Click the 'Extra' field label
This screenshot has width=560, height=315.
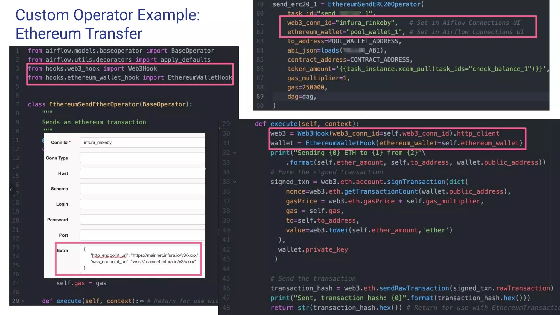pos(63,250)
